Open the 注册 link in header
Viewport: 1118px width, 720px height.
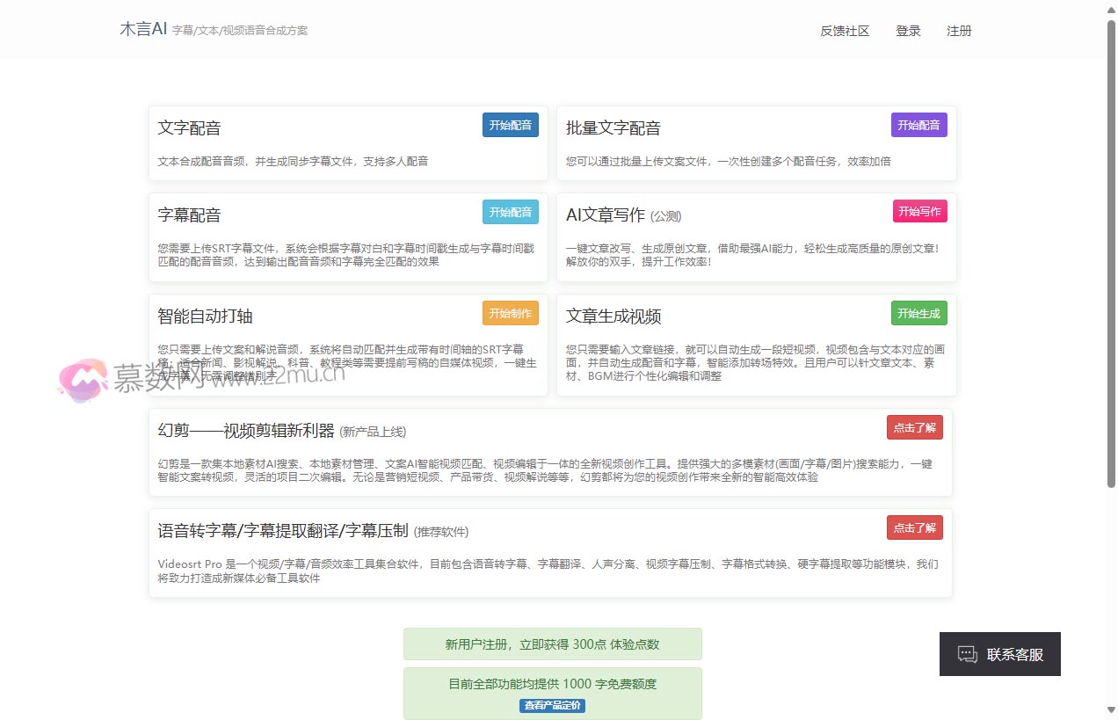959,31
